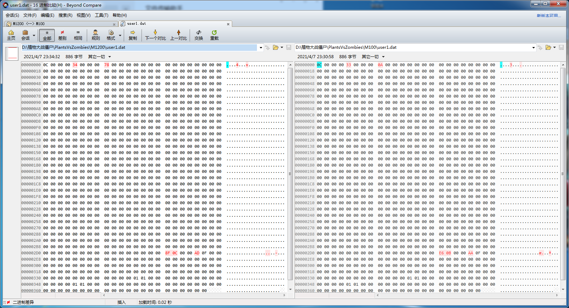Select byte 34 in left pane first row

click(75, 65)
